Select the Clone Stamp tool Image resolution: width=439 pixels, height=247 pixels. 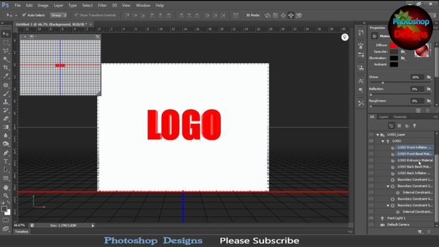pos(5,102)
